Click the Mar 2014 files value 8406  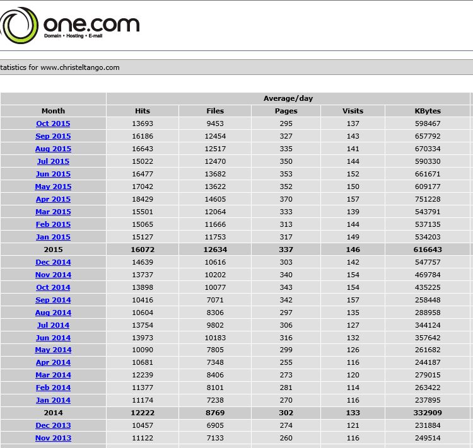pyautogui.click(x=215, y=376)
